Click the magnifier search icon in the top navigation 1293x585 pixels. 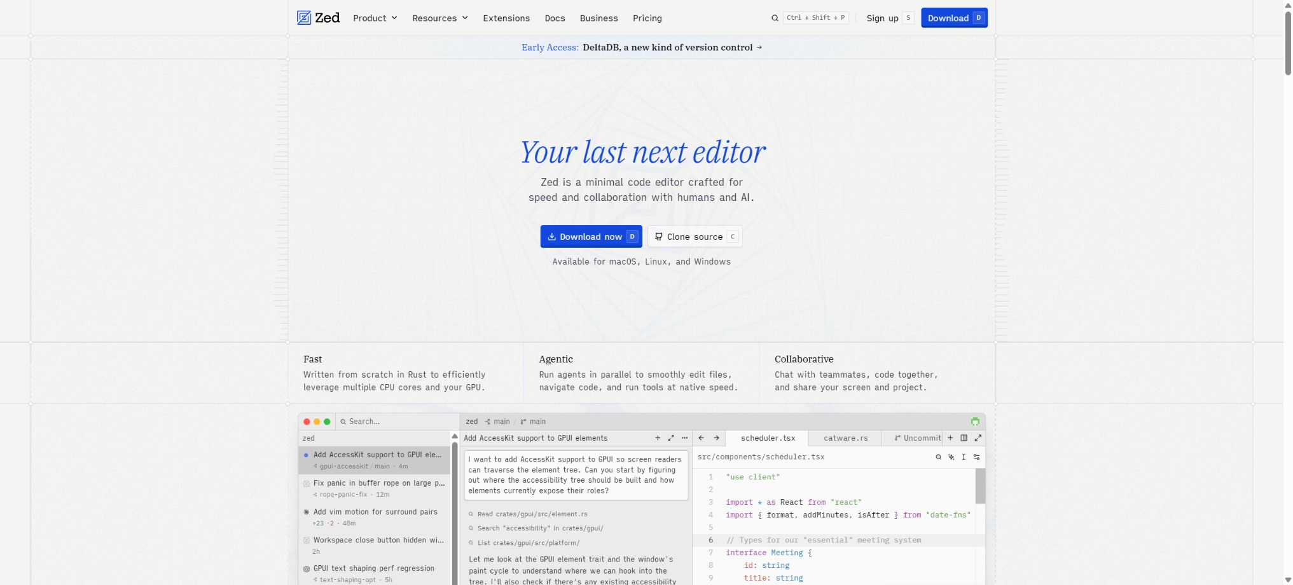tap(775, 18)
